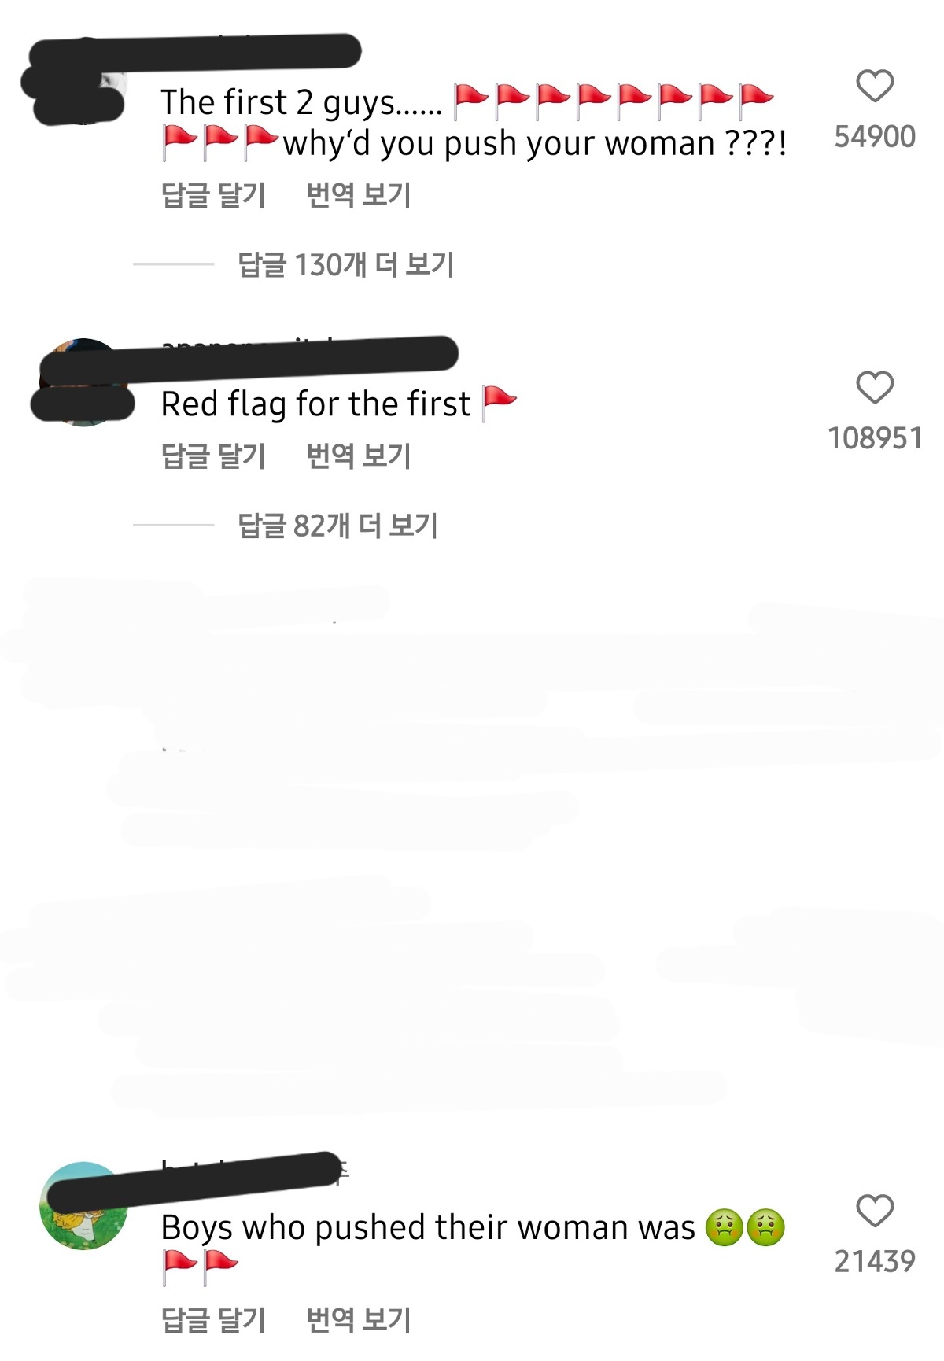This screenshot has width=944, height=1361.
Task: Show translation '번역 보기' for 'Boys who pushed' comment
Action: (359, 1319)
